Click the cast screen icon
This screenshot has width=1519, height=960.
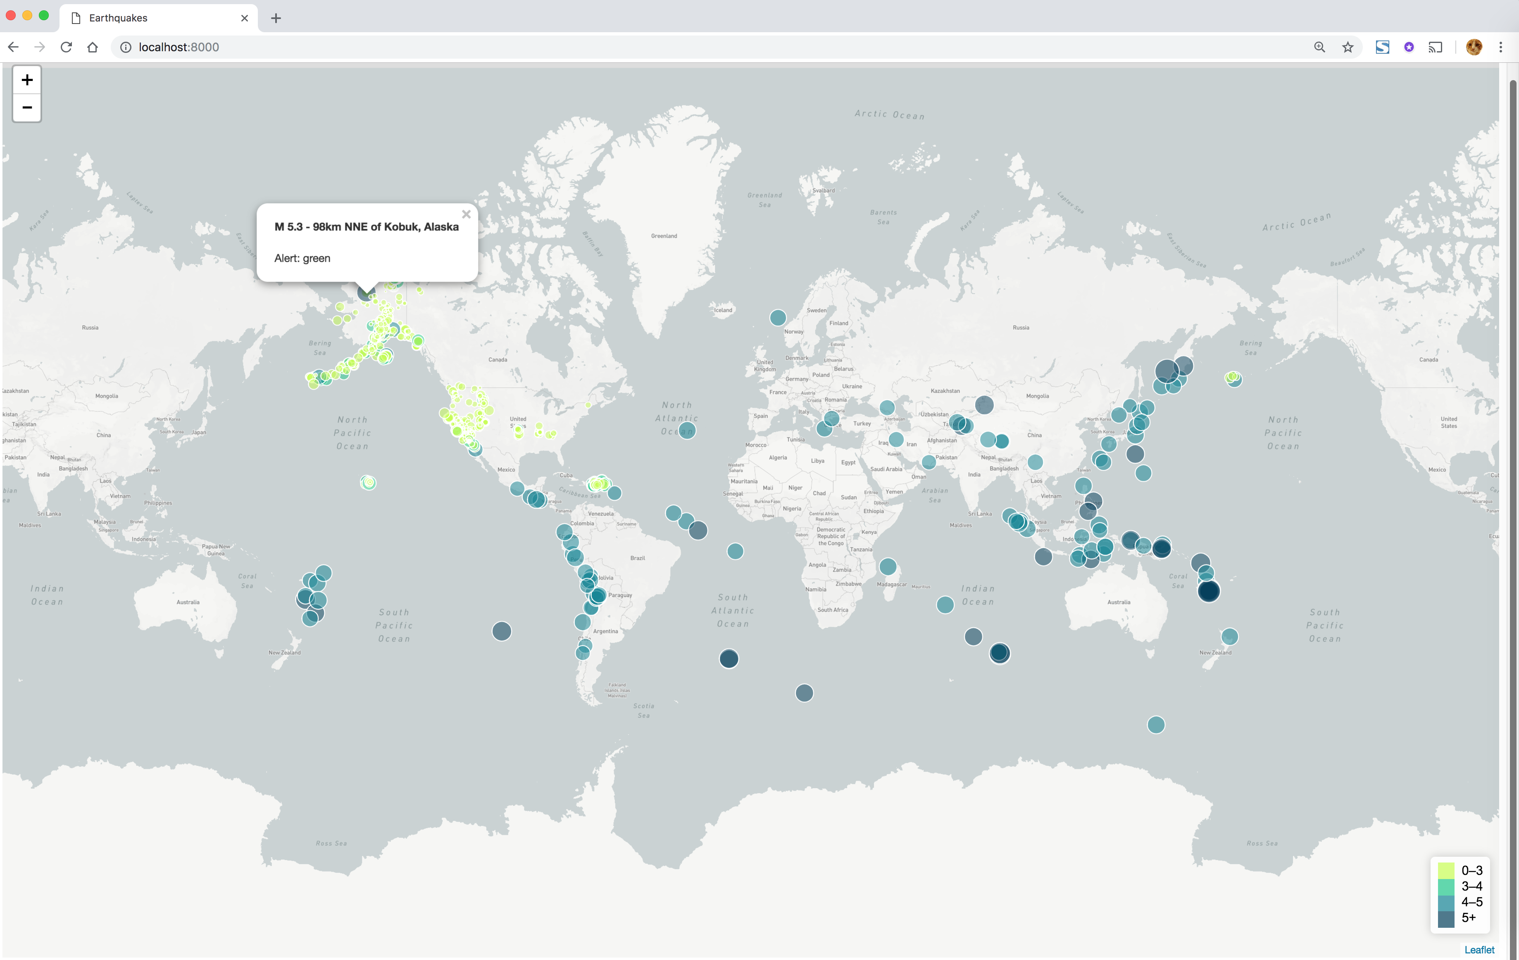tap(1435, 48)
